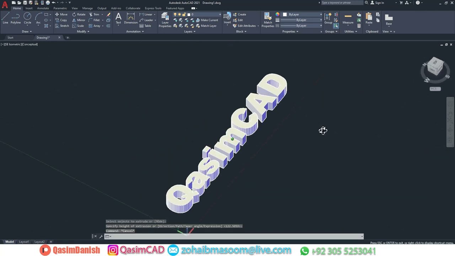
Task: Switch to the Layout1 tab
Action: point(24,242)
